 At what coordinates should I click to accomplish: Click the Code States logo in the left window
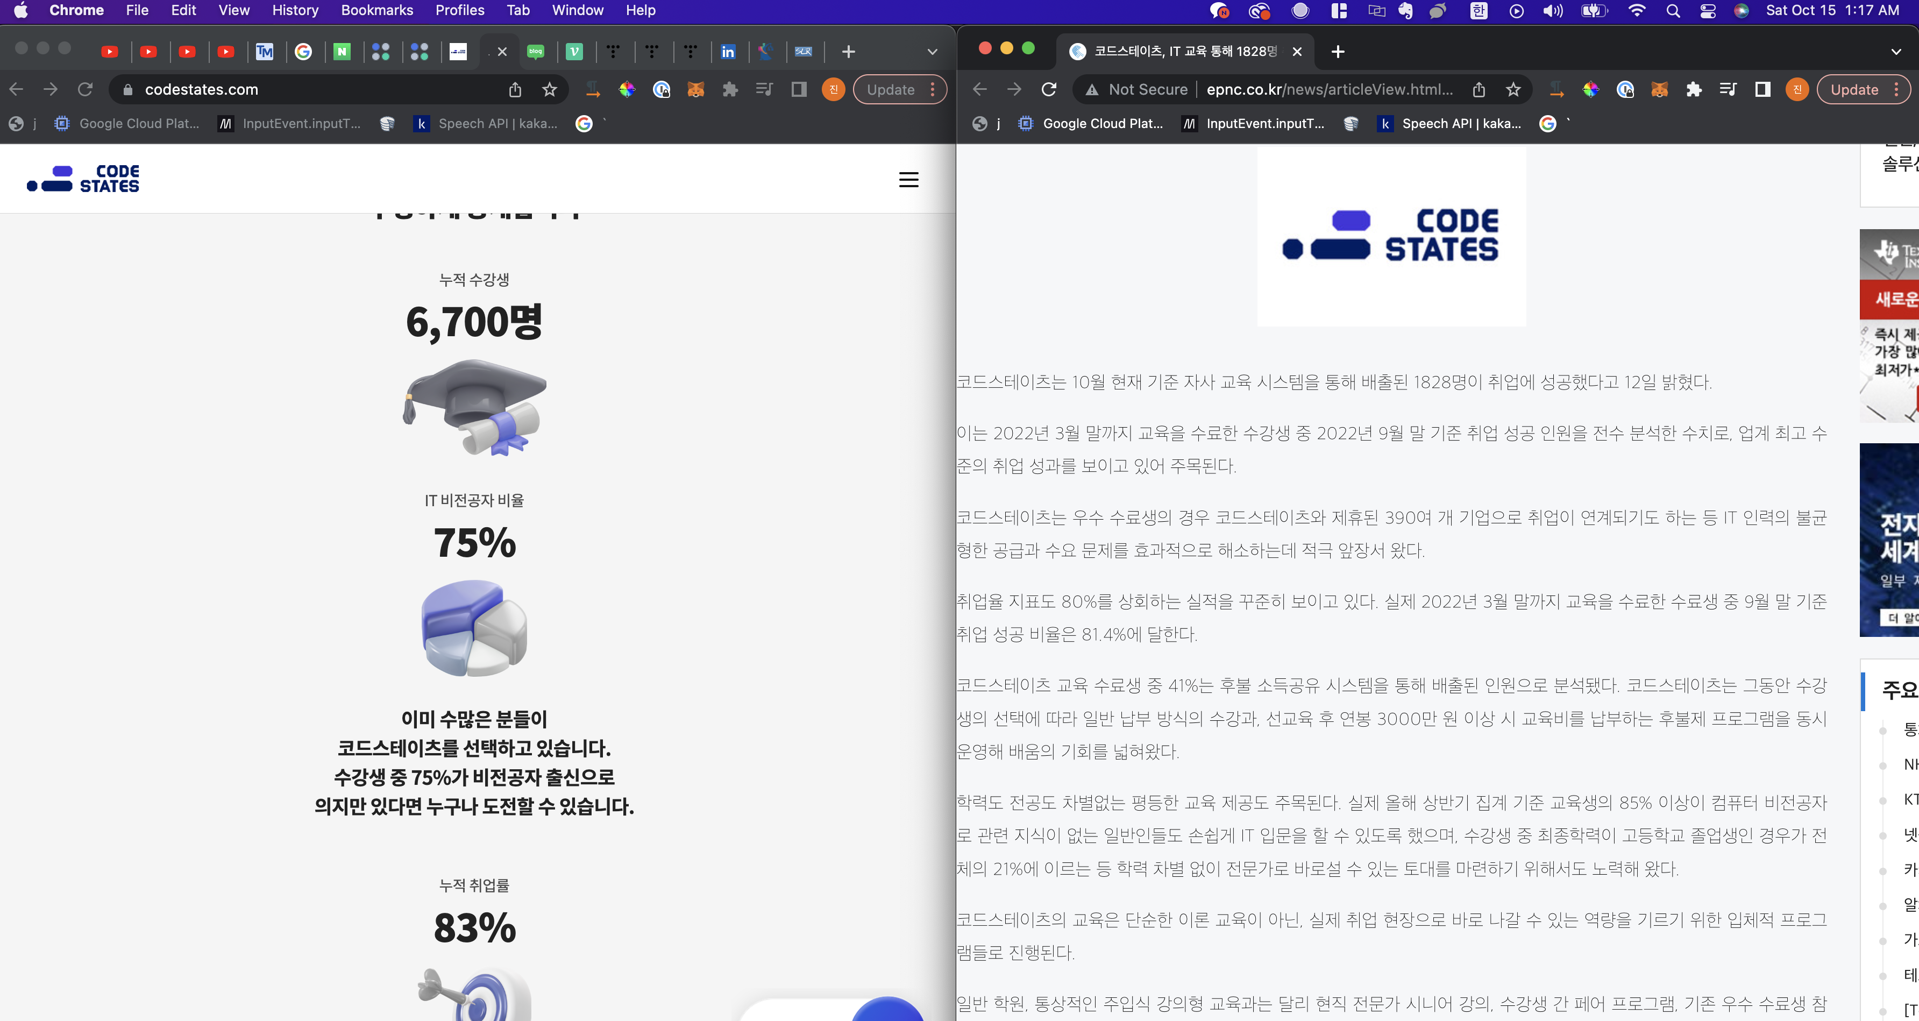[x=83, y=179]
